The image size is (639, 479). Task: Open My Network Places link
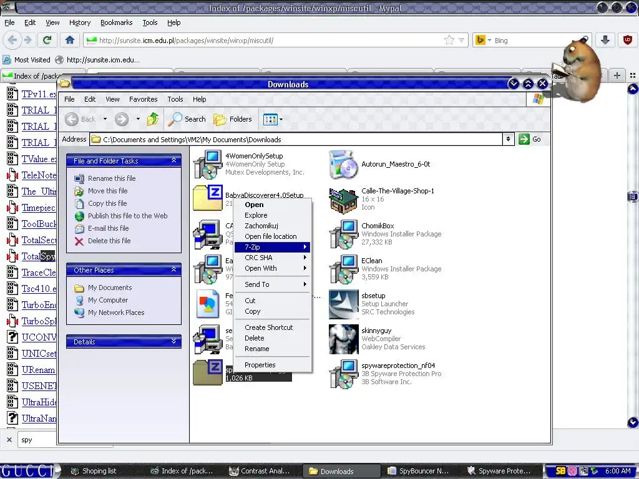pyautogui.click(x=116, y=313)
